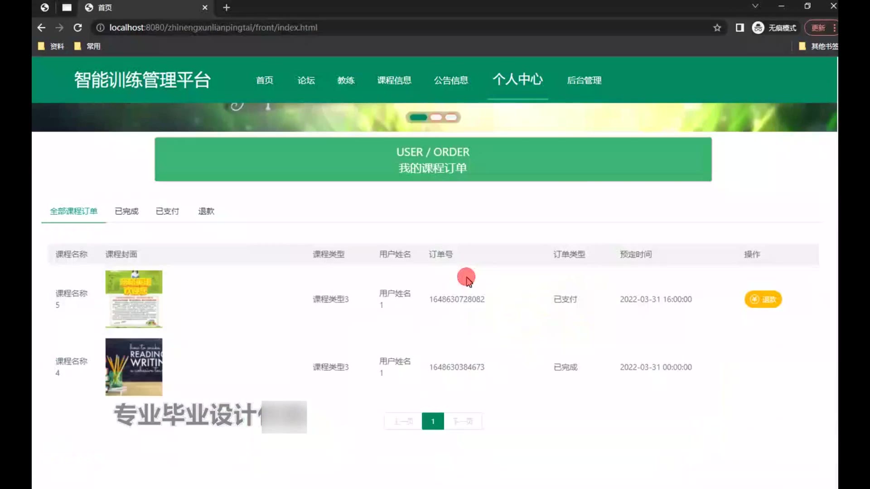Bookmark page with star icon
Image resolution: width=870 pixels, height=489 pixels.
[717, 28]
